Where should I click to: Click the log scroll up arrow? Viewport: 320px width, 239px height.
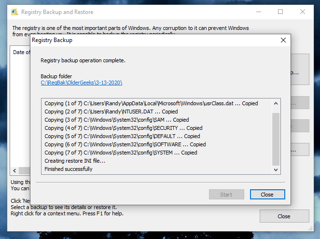[276, 103]
